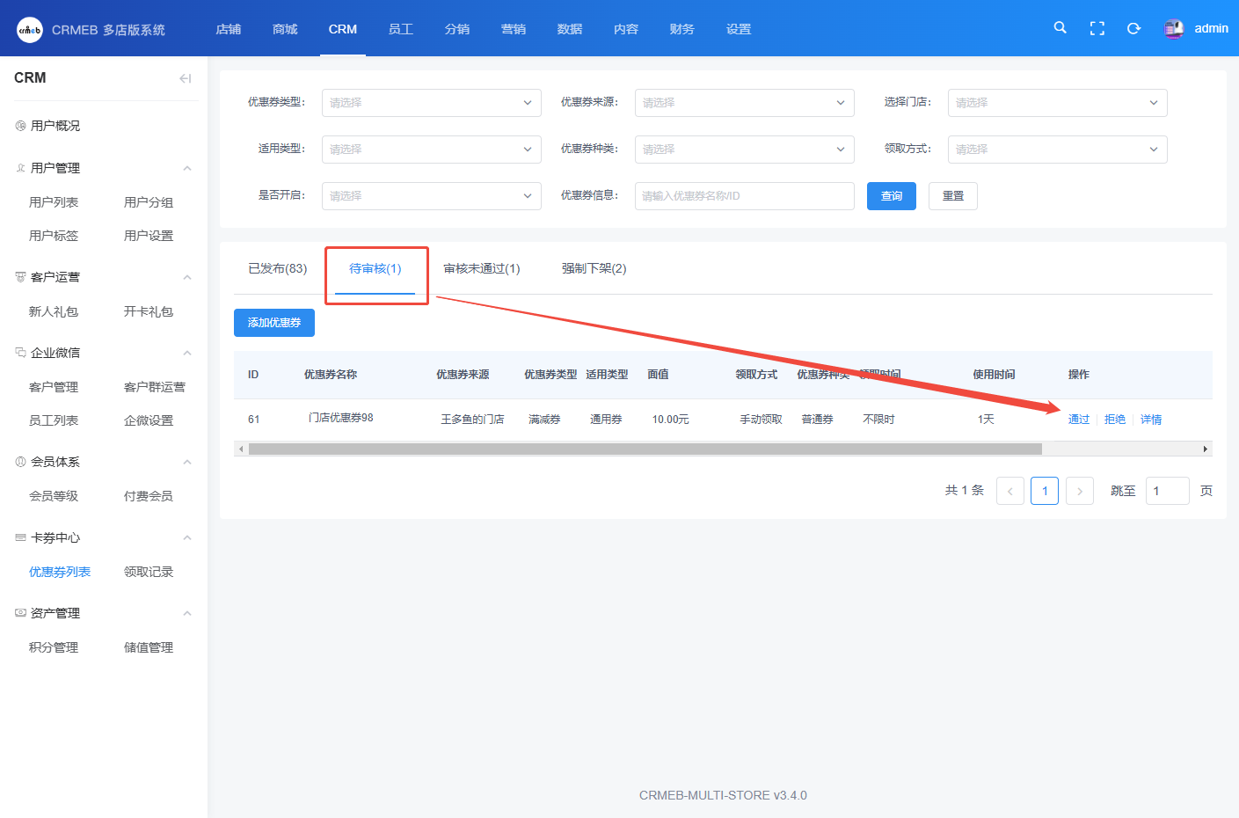Toggle fullscreen mode icon
The height and width of the screenshot is (818, 1239).
click(1097, 28)
